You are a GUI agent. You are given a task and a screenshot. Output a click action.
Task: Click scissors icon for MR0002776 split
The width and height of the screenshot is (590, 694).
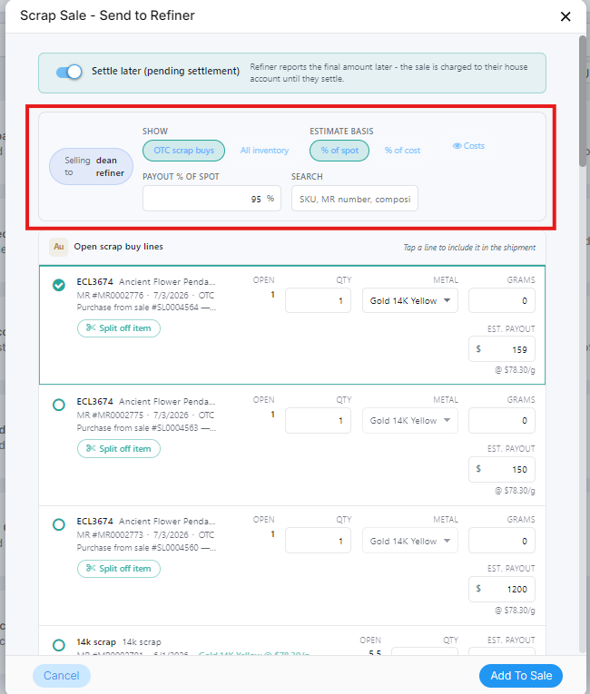(x=91, y=328)
